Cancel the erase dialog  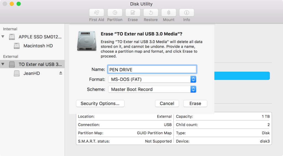[167, 103]
